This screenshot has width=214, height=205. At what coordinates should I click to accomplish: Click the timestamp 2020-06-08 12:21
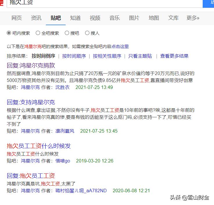[x=131, y=191]
